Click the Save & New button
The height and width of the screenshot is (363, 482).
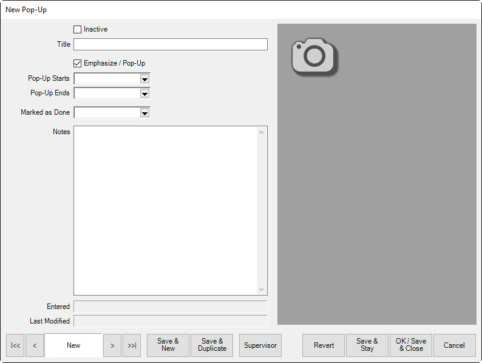(168, 345)
